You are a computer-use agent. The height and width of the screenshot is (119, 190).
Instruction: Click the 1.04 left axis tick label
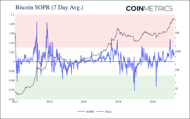tap(12, 43)
